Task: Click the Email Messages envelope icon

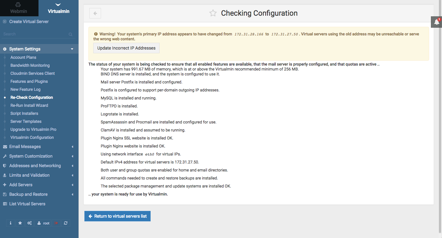Action: 5,147
